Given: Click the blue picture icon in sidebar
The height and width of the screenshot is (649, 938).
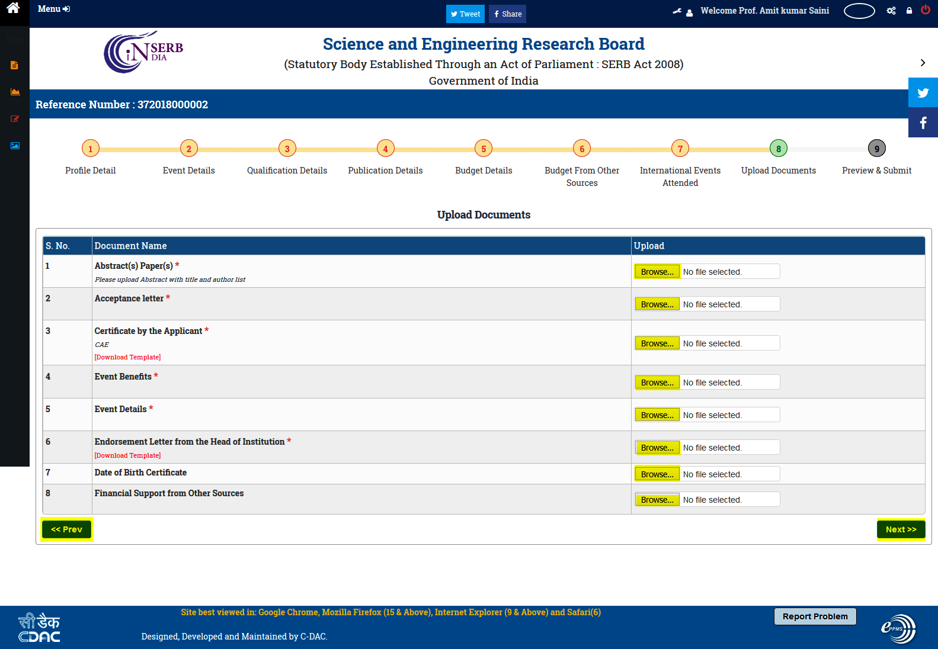Looking at the screenshot, I should tap(15, 145).
